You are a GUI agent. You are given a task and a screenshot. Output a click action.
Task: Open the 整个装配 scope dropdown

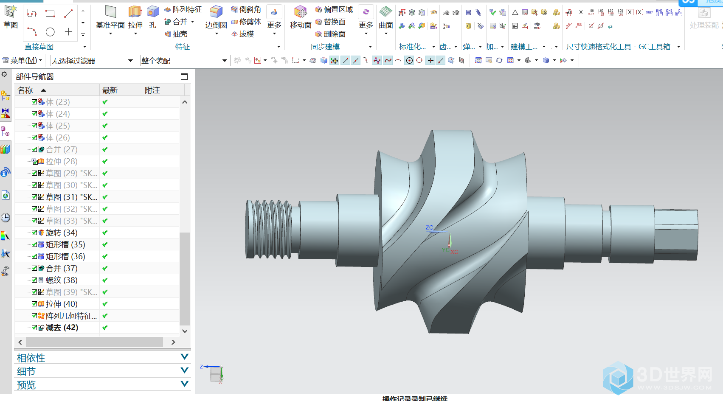185,61
